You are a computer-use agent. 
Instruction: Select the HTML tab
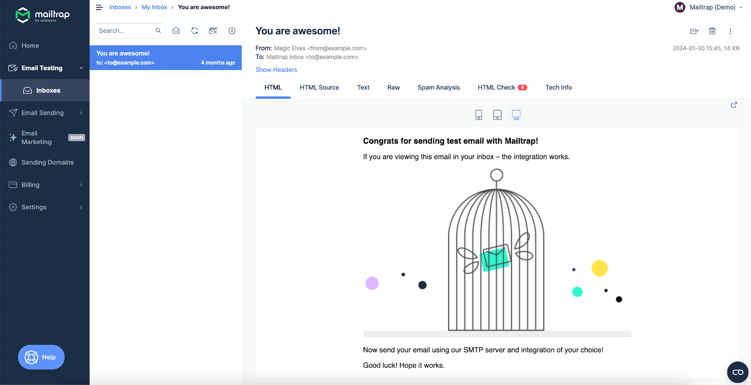point(273,88)
